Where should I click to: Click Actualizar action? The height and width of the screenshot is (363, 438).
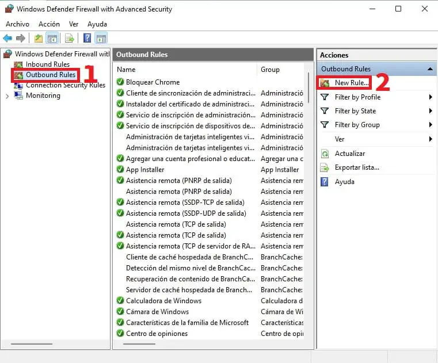click(350, 154)
